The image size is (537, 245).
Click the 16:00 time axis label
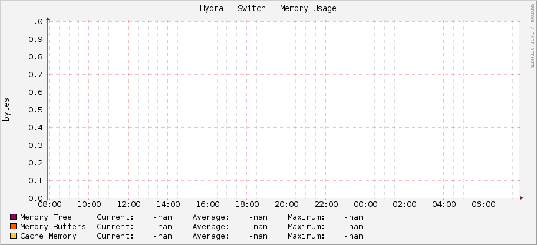(207, 204)
